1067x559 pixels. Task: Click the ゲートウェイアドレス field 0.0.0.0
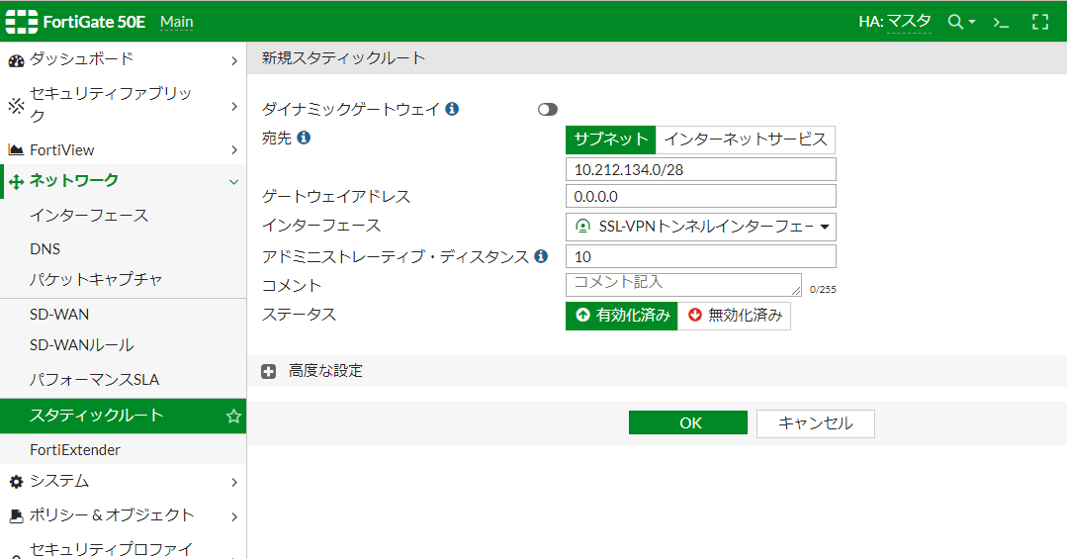(701, 197)
